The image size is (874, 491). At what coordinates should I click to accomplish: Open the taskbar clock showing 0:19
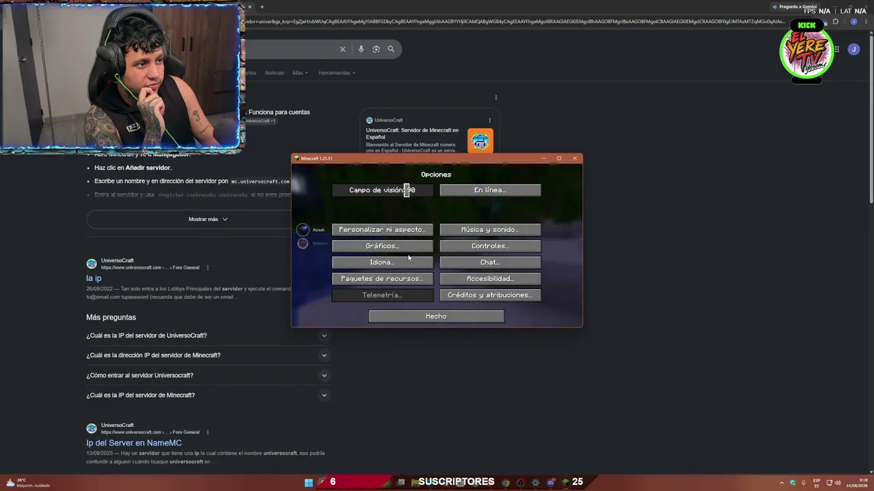[856, 483]
